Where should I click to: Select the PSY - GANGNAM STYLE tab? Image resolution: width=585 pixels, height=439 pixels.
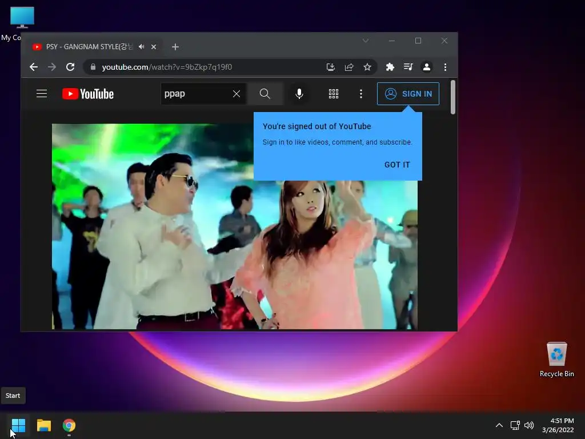tap(95, 47)
